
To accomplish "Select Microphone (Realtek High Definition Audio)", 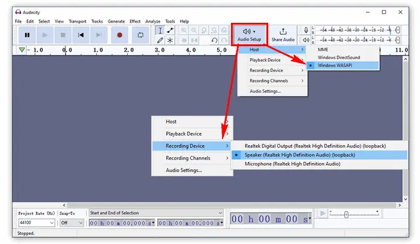I will click(x=319, y=164).
